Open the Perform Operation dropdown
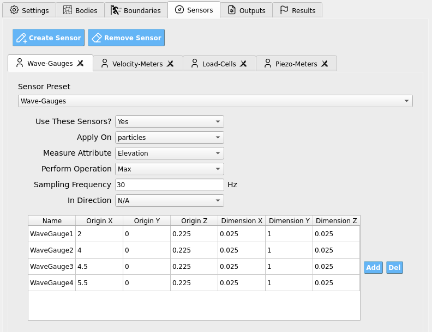 (170, 169)
